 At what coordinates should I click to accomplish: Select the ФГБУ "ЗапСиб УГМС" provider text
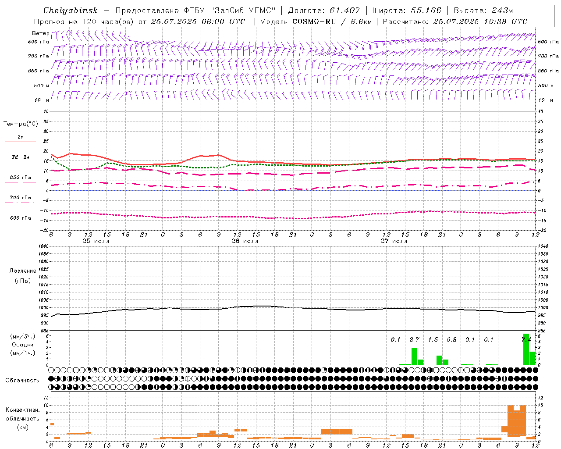pyautogui.click(x=231, y=11)
